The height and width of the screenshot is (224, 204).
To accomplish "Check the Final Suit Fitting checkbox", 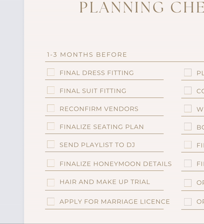I will coord(51,90).
